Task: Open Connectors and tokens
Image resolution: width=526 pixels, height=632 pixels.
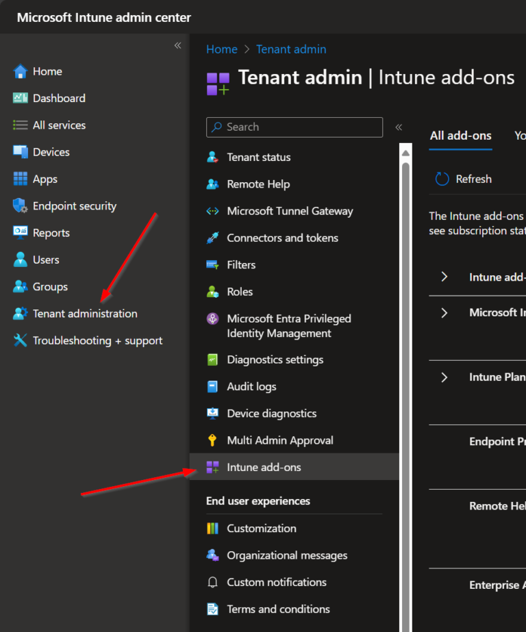Action: click(x=282, y=238)
